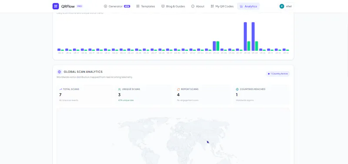The height and width of the screenshot is (164, 348).
Task: Click the 1 Country Active badge
Action: pyautogui.click(x=278, y=74)
